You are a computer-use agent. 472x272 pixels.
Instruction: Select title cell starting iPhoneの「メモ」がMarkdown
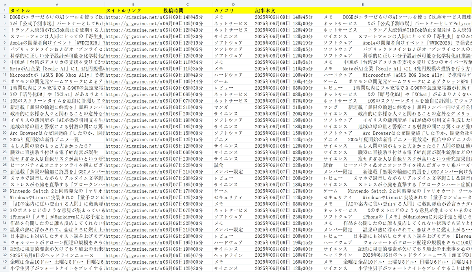coord(57,216)
